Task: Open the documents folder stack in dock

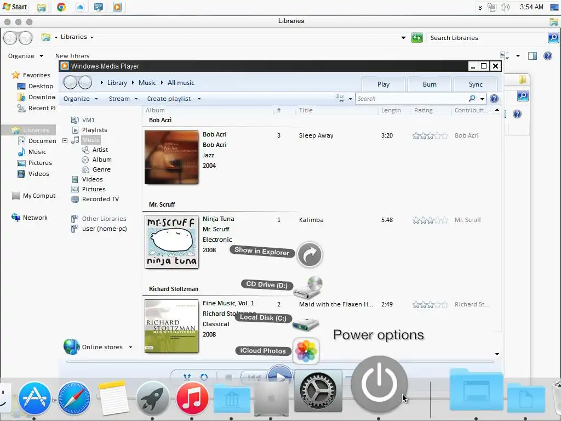Action: pyautogui.click(x=526, y=397)
